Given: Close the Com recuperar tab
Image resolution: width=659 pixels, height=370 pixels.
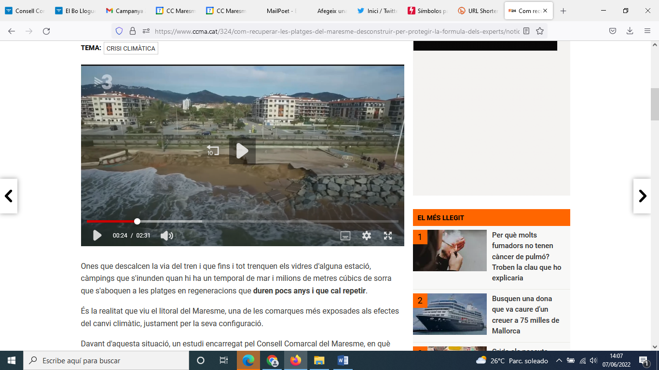Looking at the screenshot, I should pos(545,11).
